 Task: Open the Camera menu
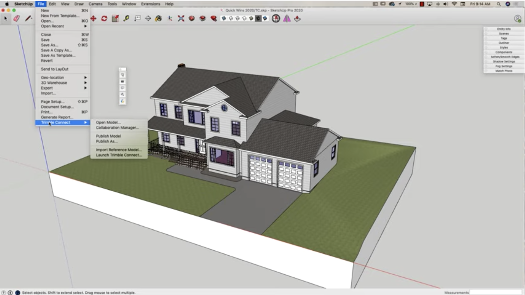click(95, 4)
